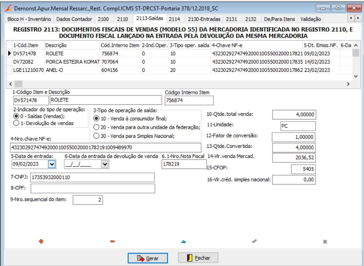Click the grid's vertical scrollbar down arrow
The height and width of the screenshot is (266, 364).
click(356, 76)
